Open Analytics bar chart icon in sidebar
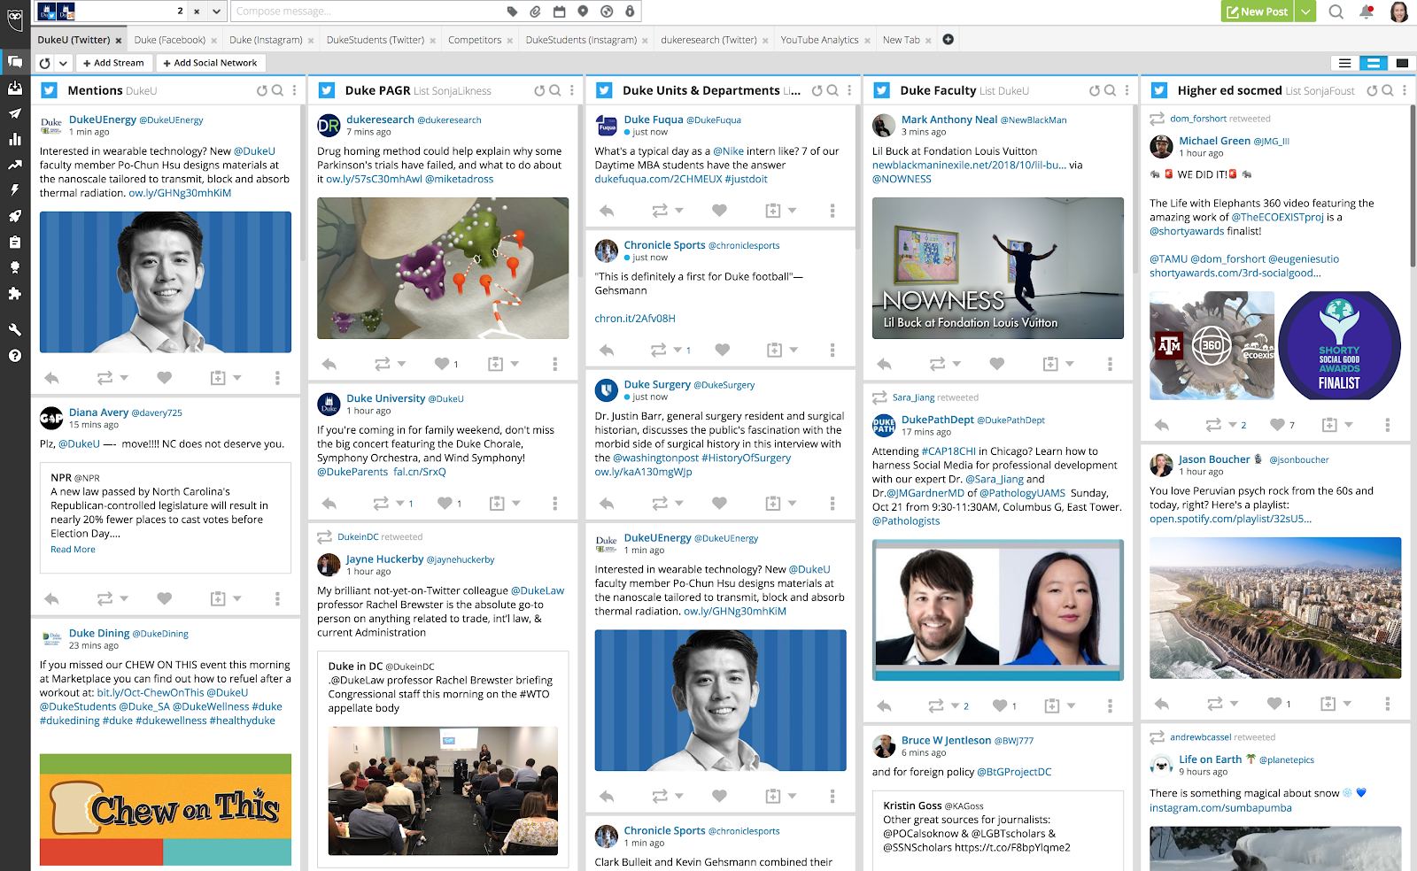Screen dimensions: 1417x871 tap(14, 139)
